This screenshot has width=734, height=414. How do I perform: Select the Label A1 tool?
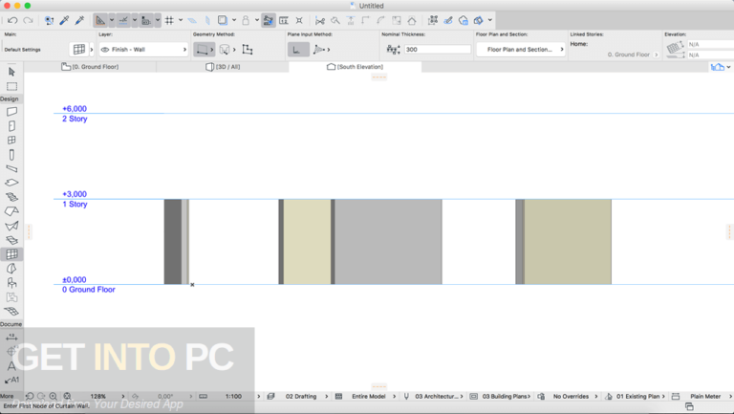click(11, 380)
